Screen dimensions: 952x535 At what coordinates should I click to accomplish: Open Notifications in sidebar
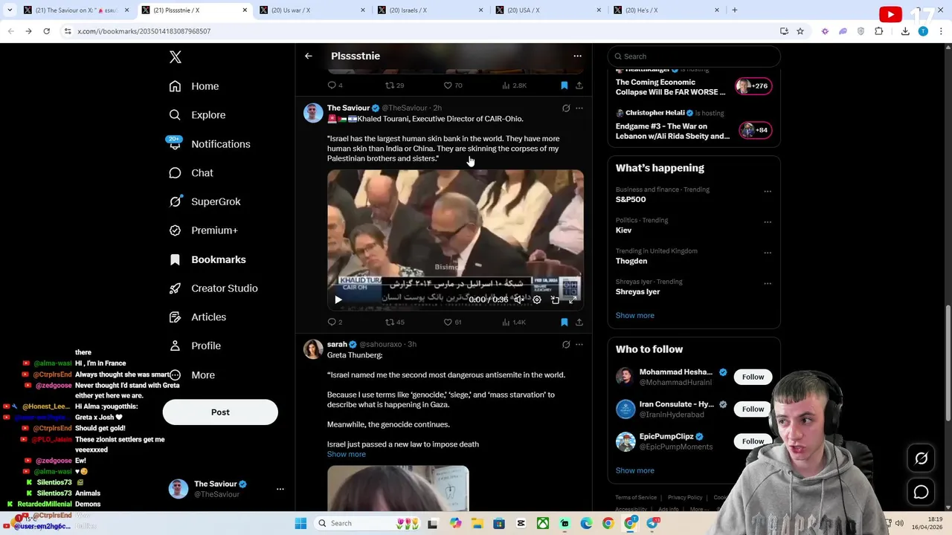tap(209, 144)
